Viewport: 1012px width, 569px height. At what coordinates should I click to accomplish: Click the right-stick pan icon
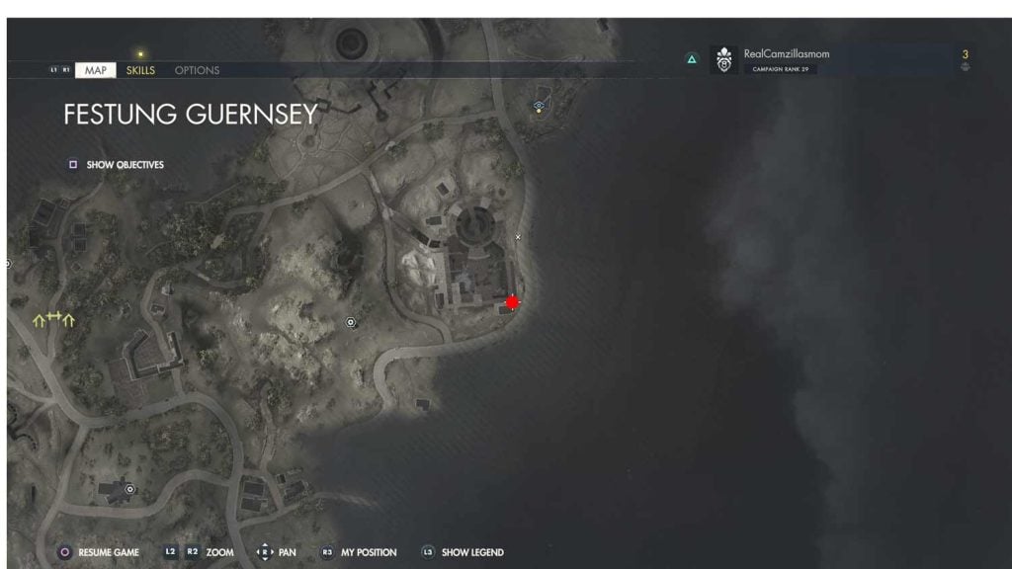click(x=265, y=552)
